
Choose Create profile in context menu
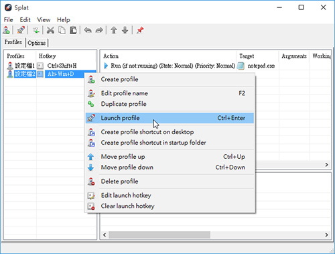click(x=170, y=79)
